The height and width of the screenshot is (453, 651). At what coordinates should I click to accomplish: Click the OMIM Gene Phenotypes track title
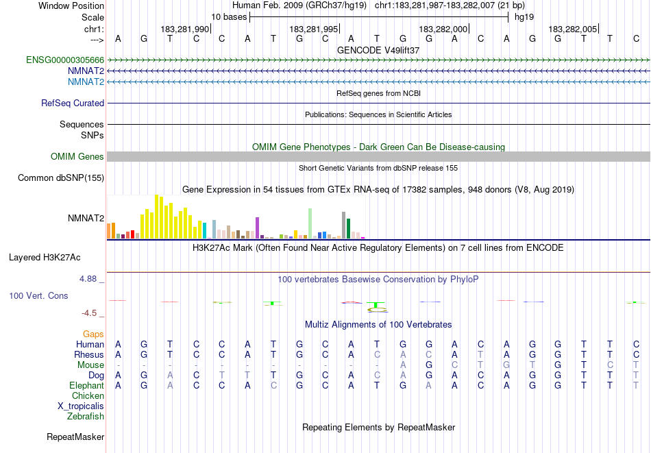point(379,147)
